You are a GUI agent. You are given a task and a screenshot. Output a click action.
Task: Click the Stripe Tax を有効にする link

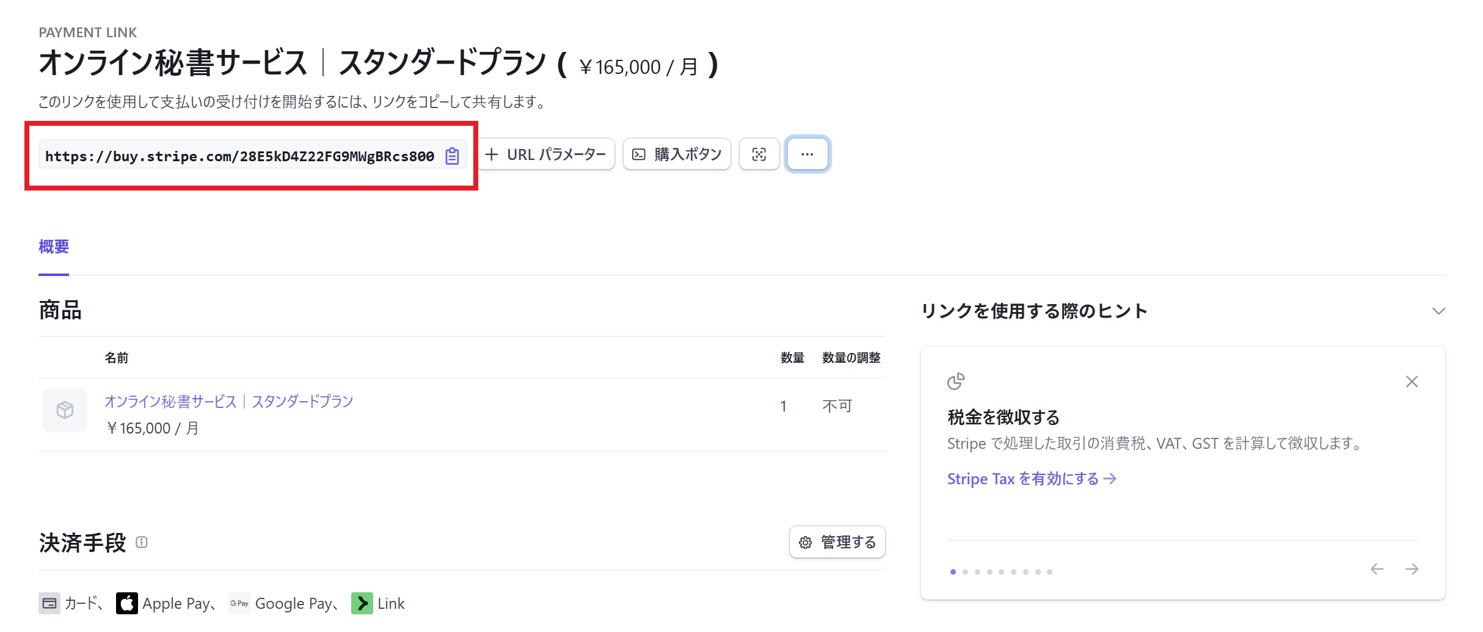pos(1031,479)
